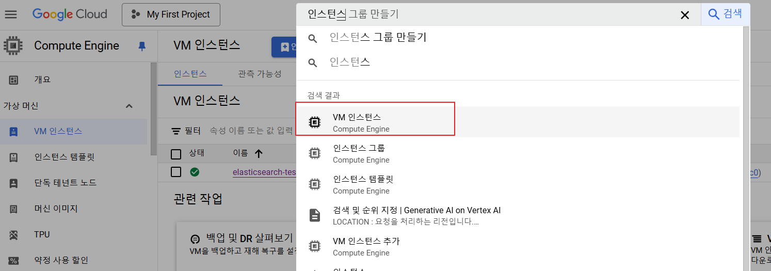Switch to the 인스턴스 tab
Image resolution: width=771 pixels, height=271 pixels.
click(x=190, y=74)
